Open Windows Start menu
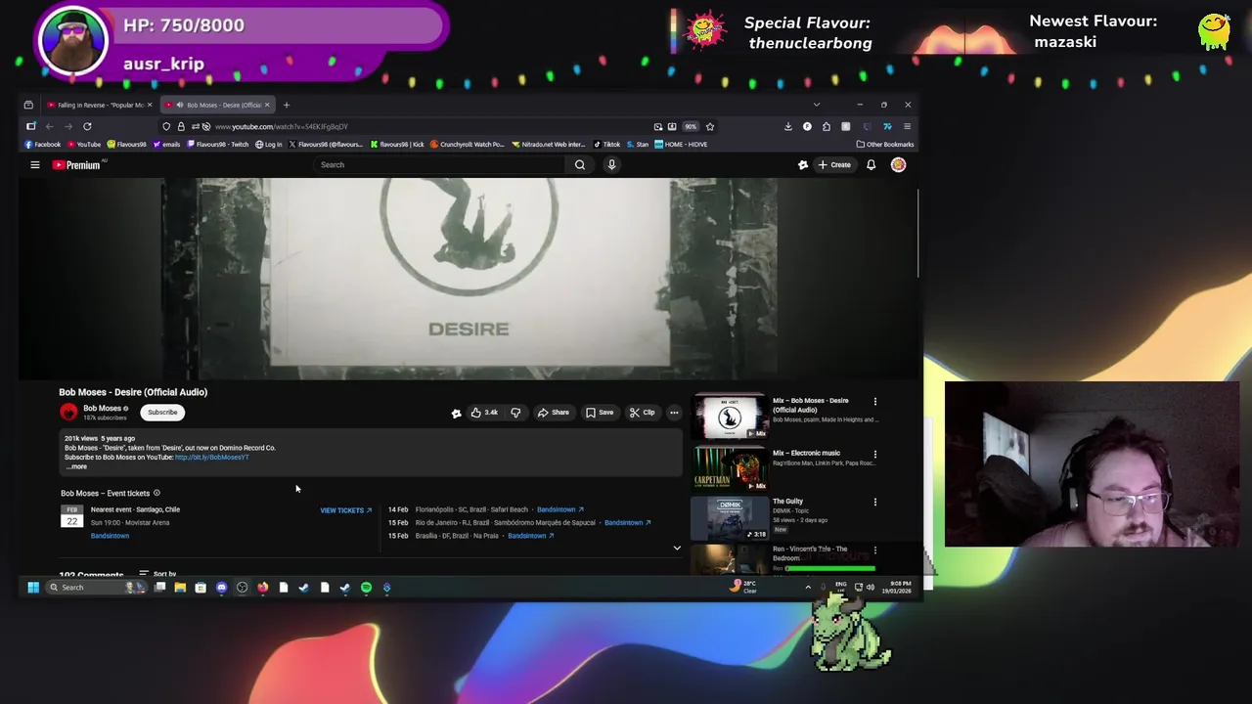The width and height of the screenshot is (1252, 704). (32, 588)
